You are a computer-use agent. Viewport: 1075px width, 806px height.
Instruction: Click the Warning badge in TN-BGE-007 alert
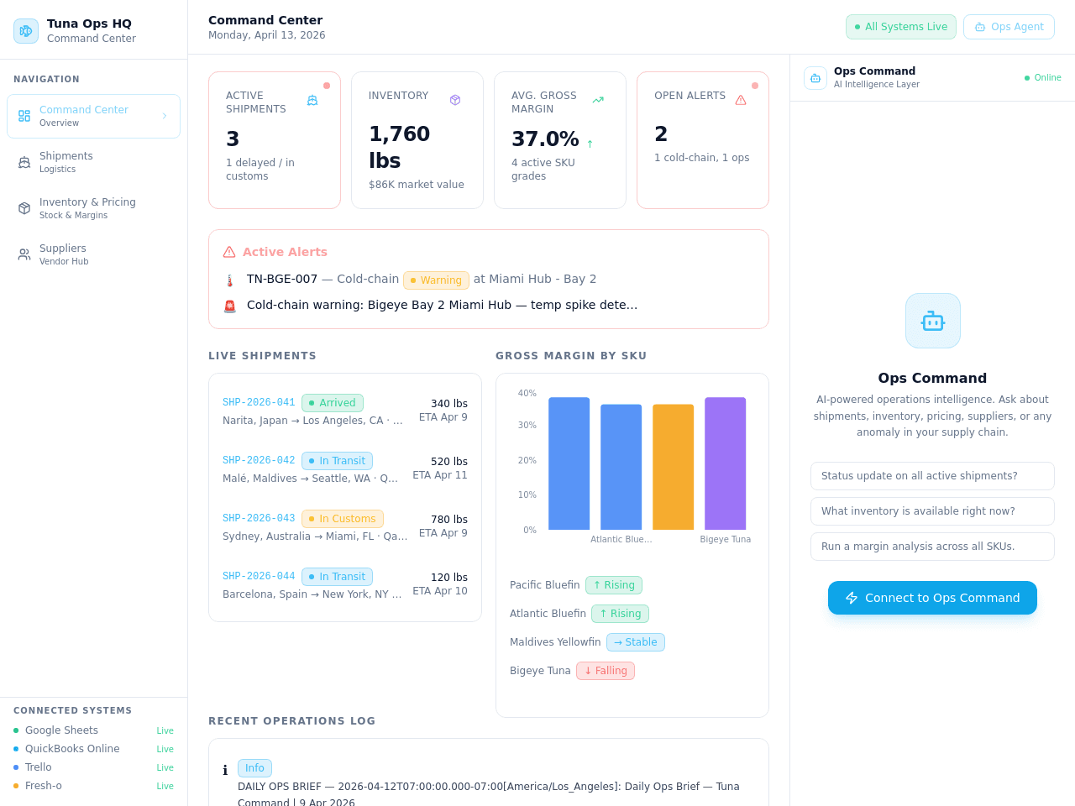pos(436,280)
